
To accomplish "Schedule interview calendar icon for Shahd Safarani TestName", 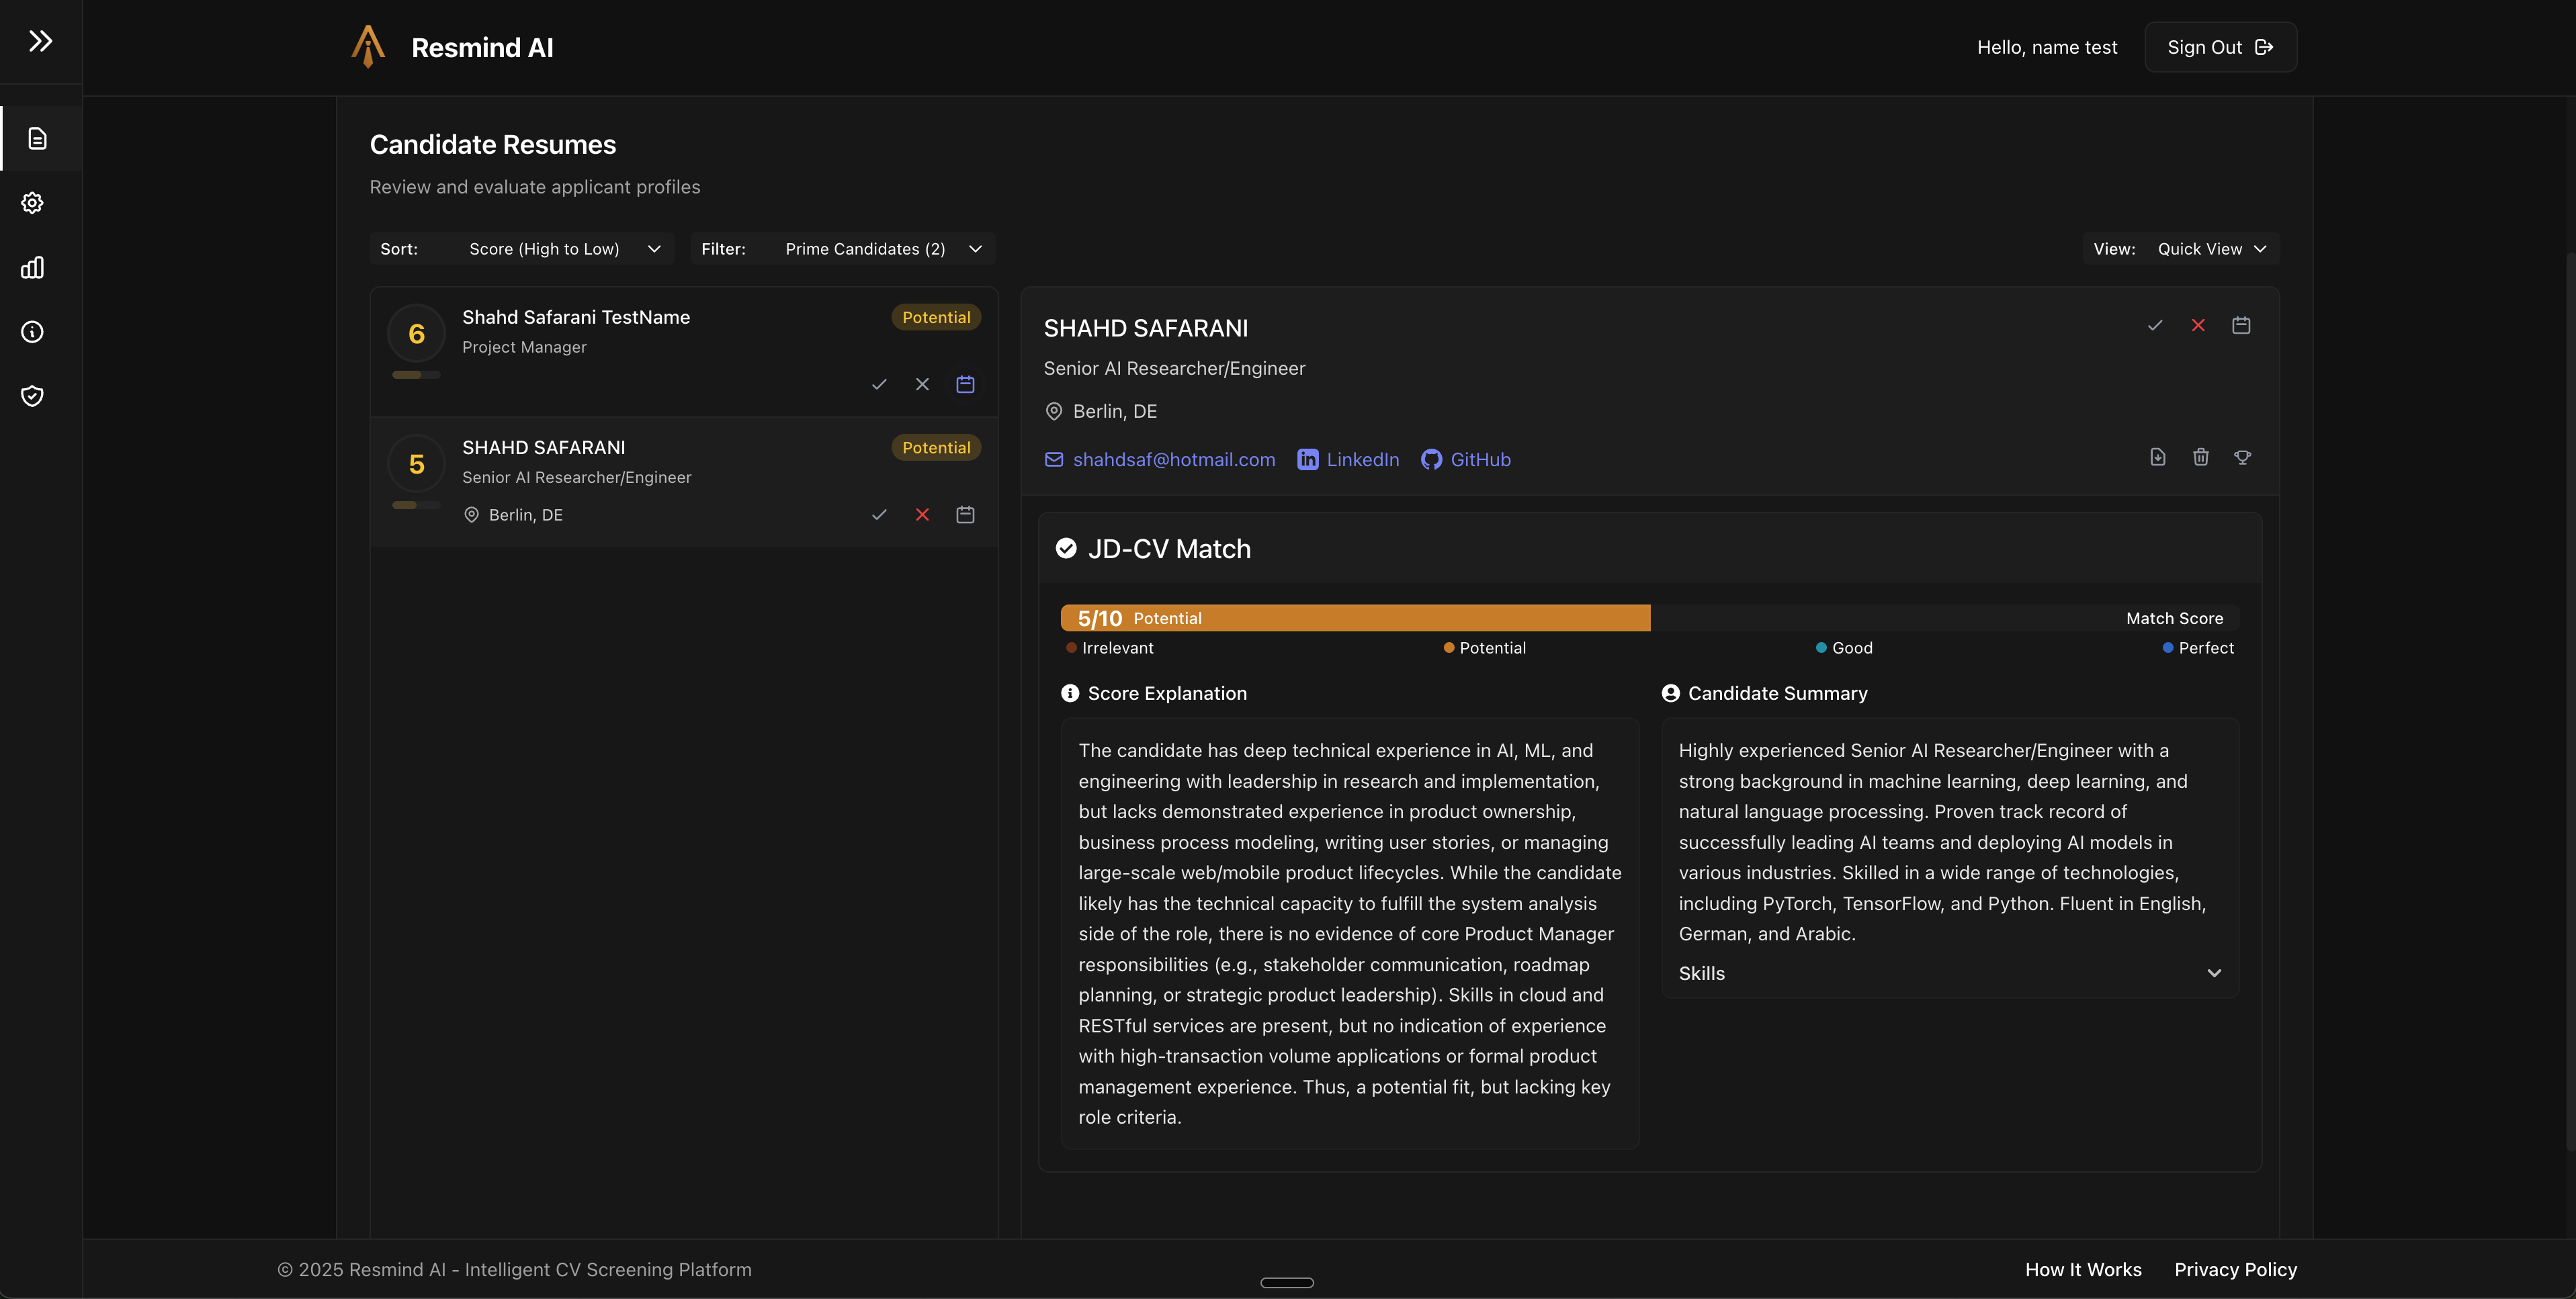I will [x=965, y=384].
